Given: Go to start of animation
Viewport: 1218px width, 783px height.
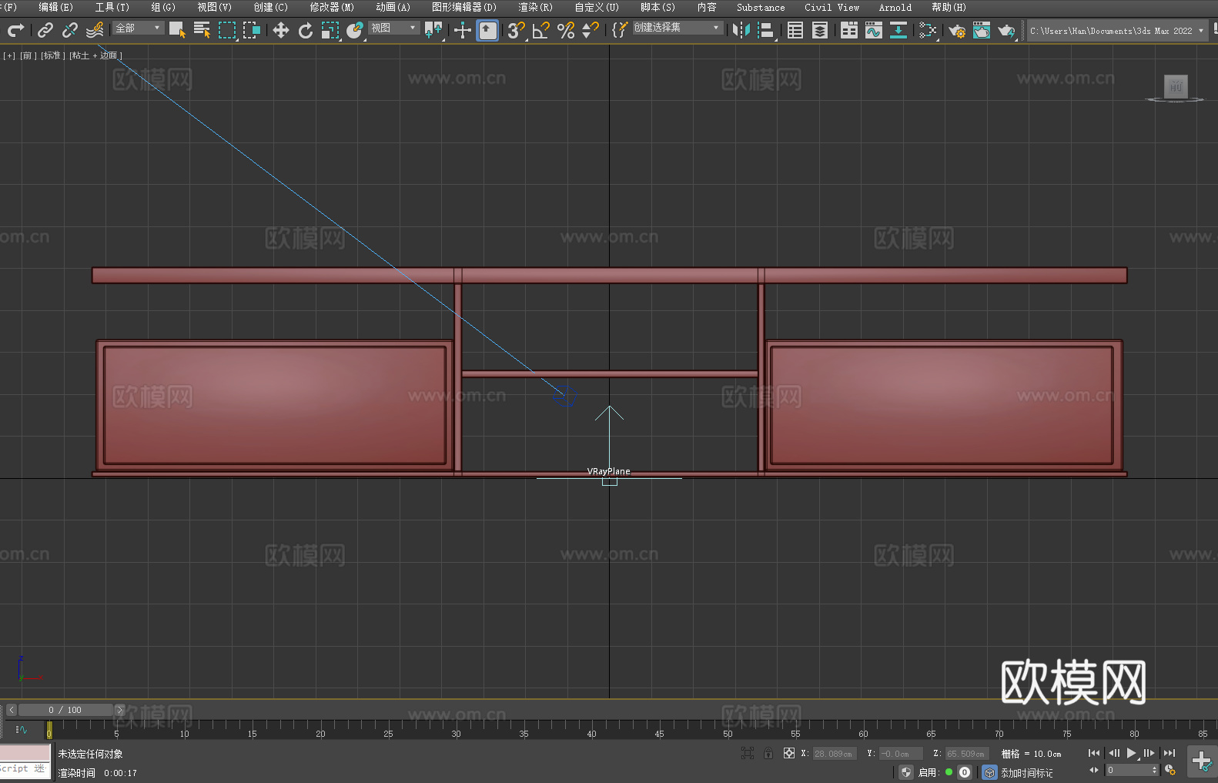Looking at the screenshot, I should coord(1093,753).
